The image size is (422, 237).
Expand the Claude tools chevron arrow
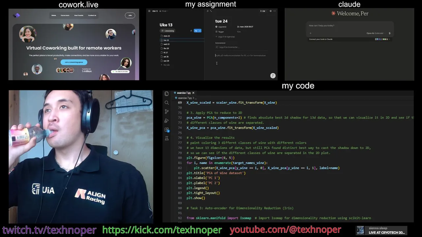(x=389, y=39)
